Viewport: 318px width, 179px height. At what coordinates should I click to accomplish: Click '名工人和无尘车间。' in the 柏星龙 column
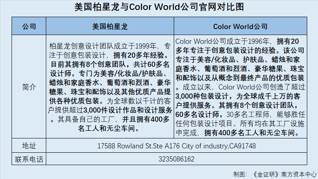point(109,128)
